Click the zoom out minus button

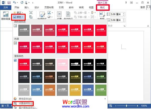[116, 106]
